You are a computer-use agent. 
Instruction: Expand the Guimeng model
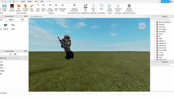tap(154, 27)
